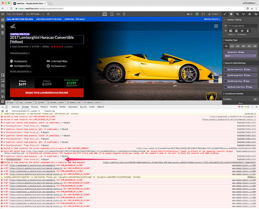The image size is (259, 209).
Task: Open the Help question mark icon
Action: pos(3,102)
